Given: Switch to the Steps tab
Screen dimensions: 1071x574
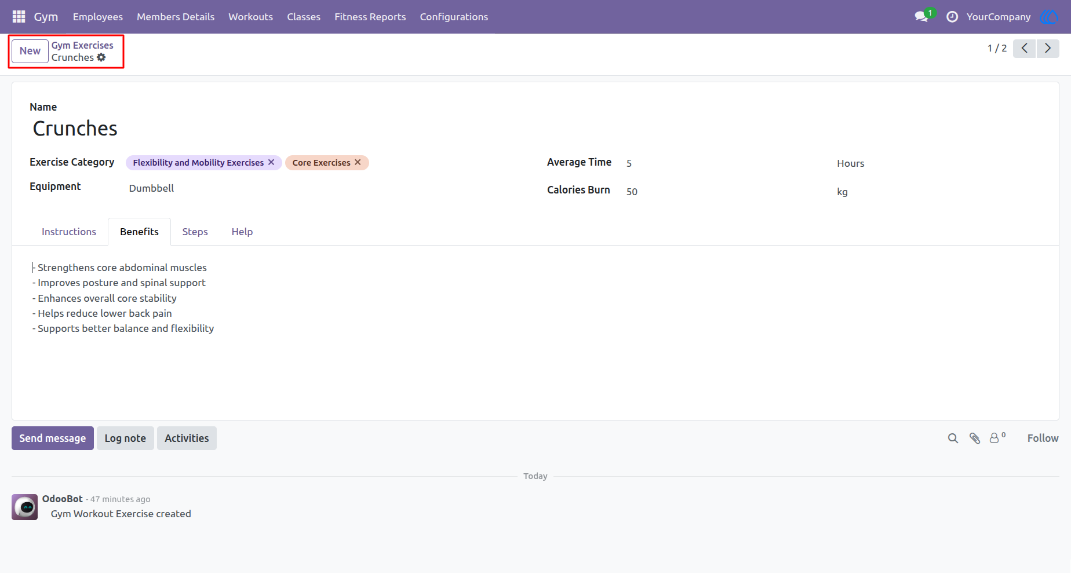Looking at the screenshot, I should click(x=195, y=232).
